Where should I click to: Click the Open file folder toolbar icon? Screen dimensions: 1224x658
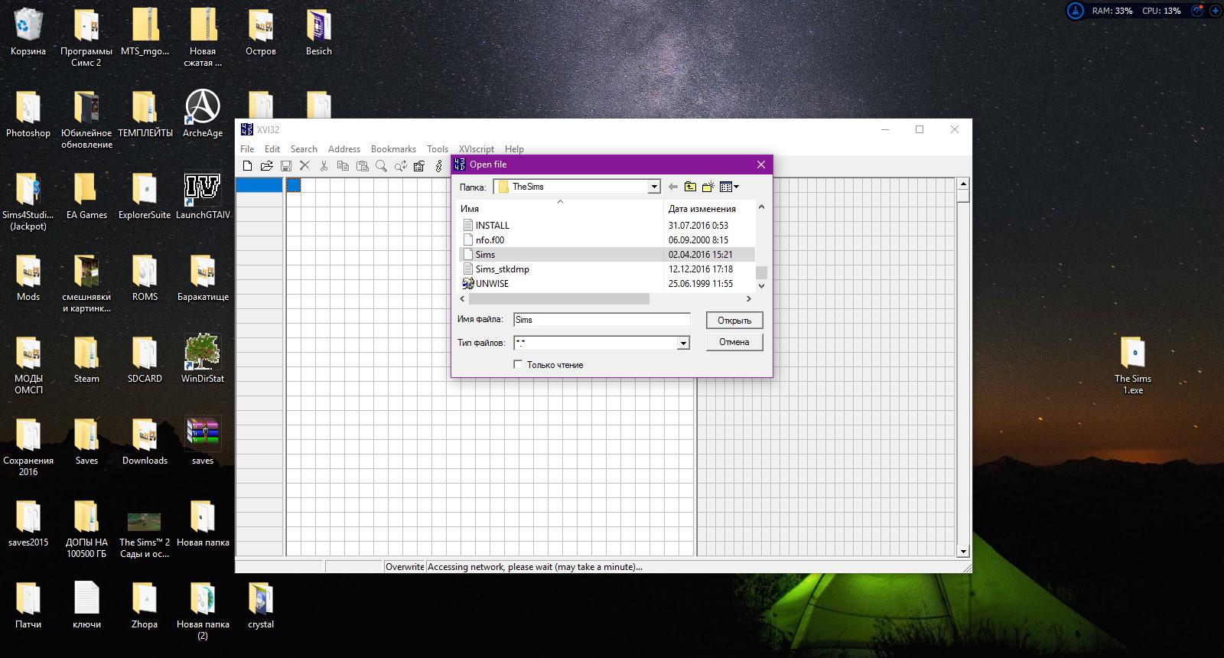[266, 166]
